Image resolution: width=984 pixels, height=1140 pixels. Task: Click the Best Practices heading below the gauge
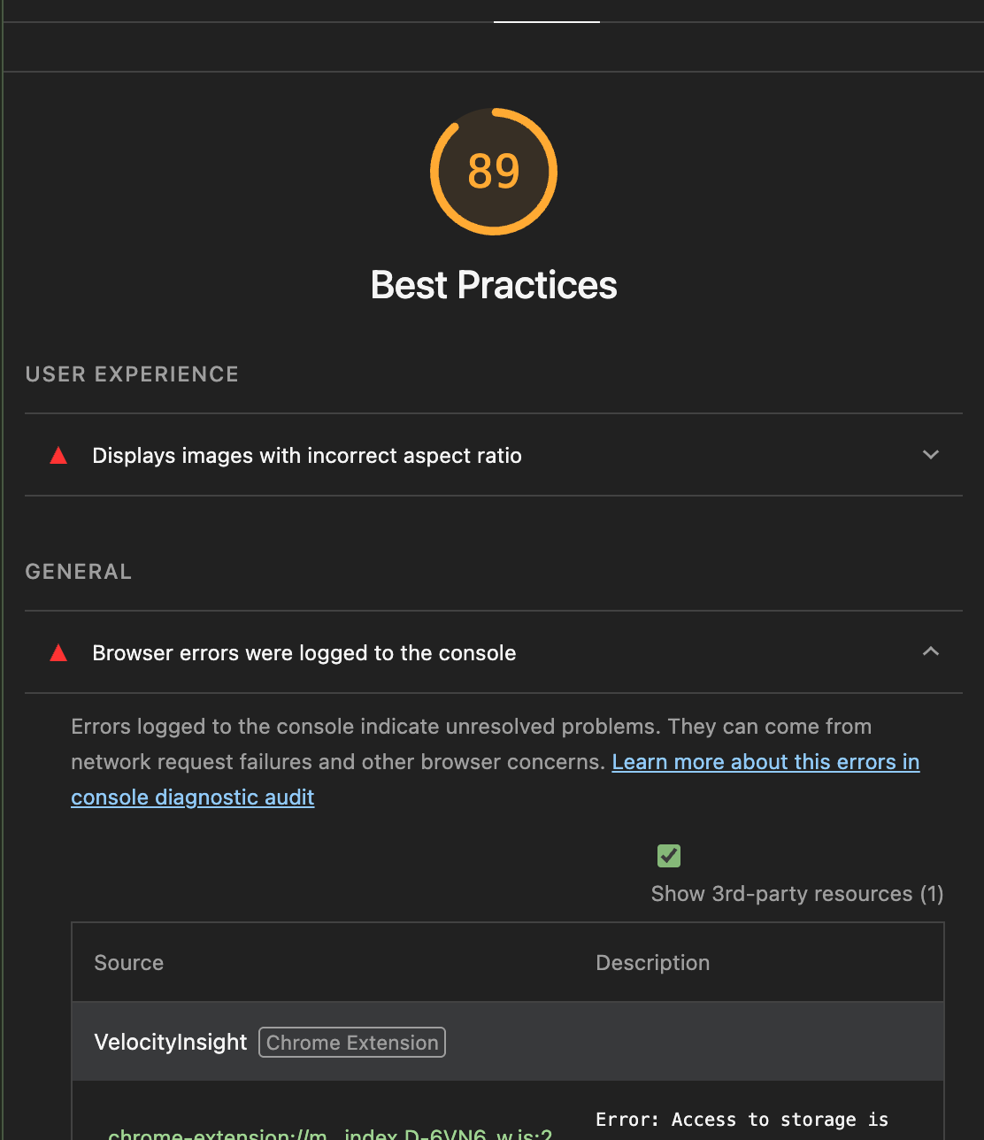(x=493, y=285)
